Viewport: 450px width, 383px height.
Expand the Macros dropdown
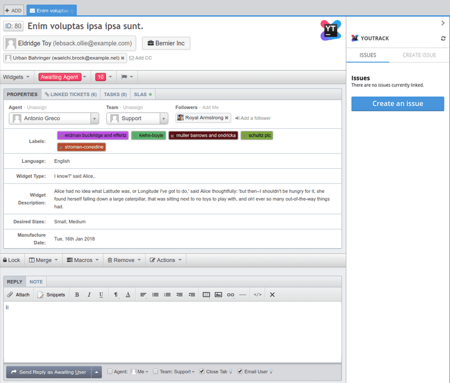pyautogui.click(x=82, y=260)
